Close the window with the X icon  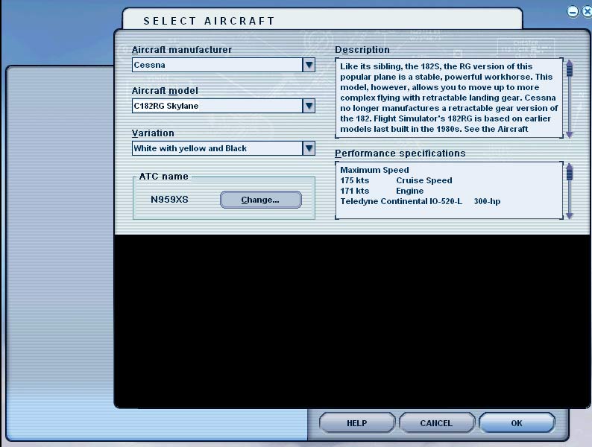pyautogui.click(x=588, y=11)
